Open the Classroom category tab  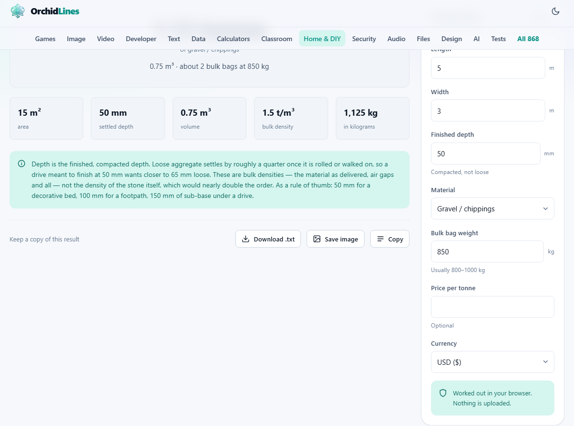pyautogui.click(x=276, y=39)
